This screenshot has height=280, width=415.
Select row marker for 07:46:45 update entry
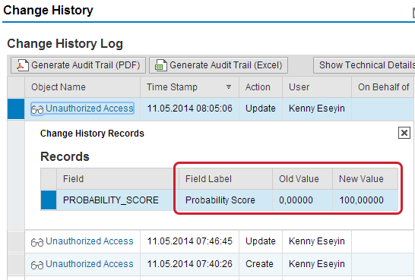16,241
